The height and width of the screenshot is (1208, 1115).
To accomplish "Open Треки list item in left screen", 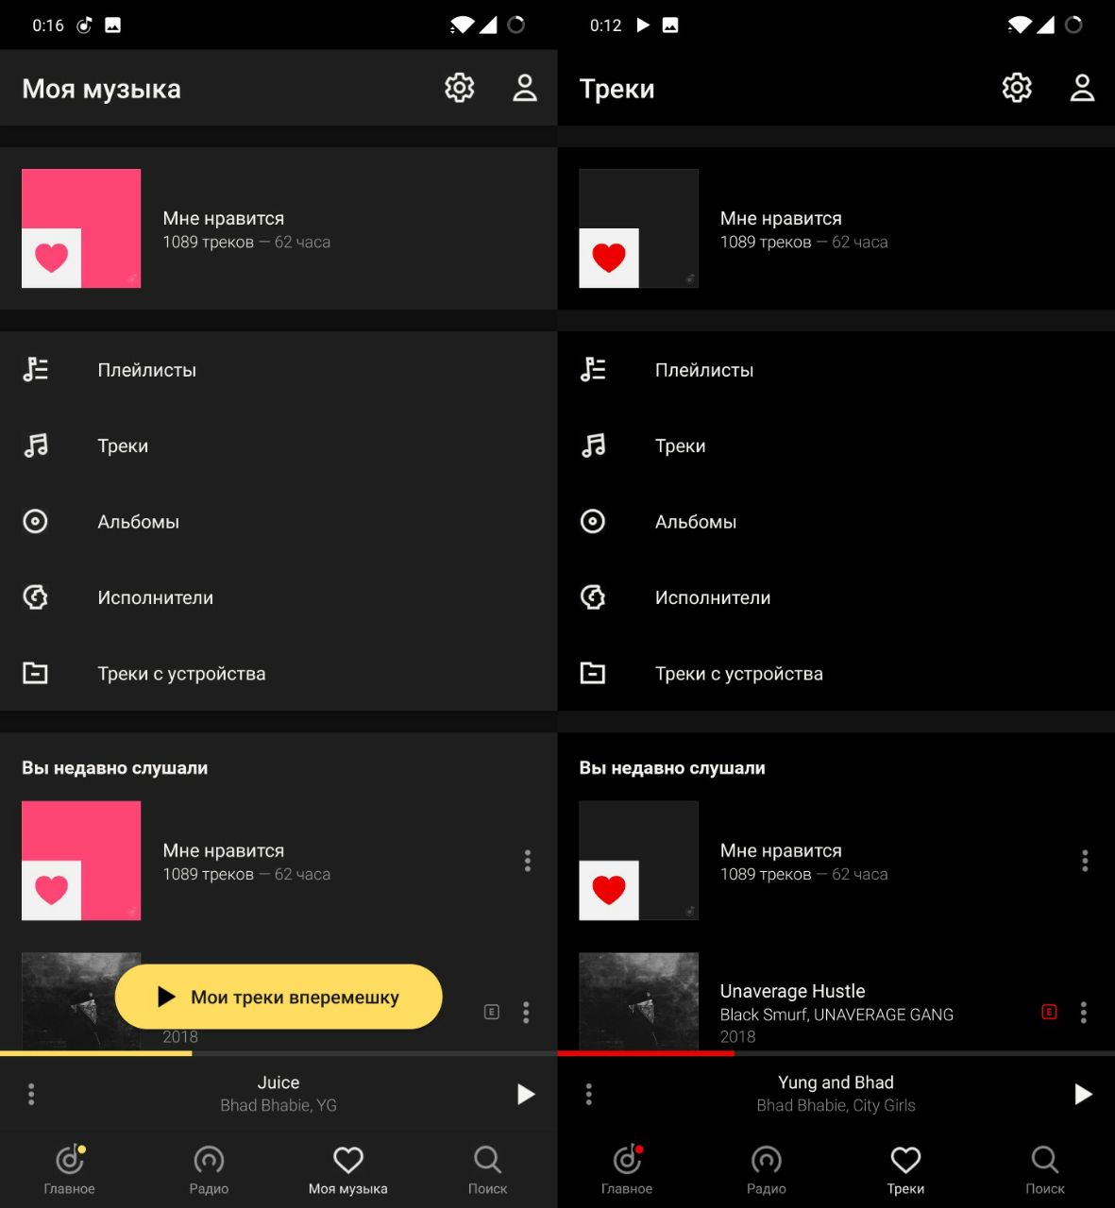I will coord(279,445).
